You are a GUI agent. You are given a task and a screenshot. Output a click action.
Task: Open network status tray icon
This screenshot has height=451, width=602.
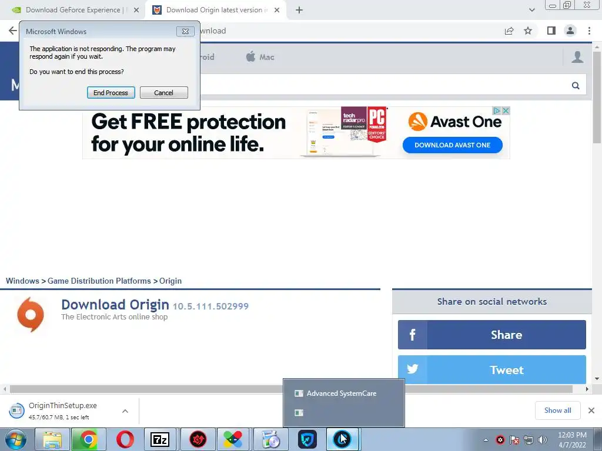(x=529, y=440)
